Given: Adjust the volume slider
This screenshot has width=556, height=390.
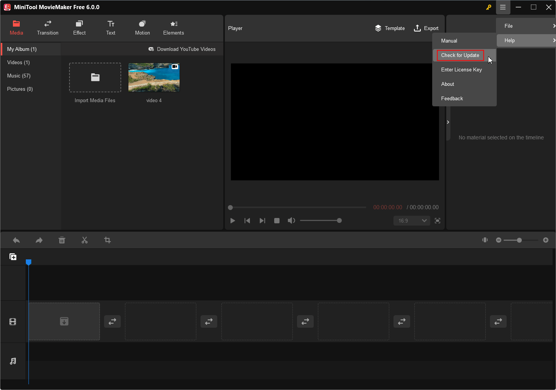Looking at the screenshot, I should 321,221.
